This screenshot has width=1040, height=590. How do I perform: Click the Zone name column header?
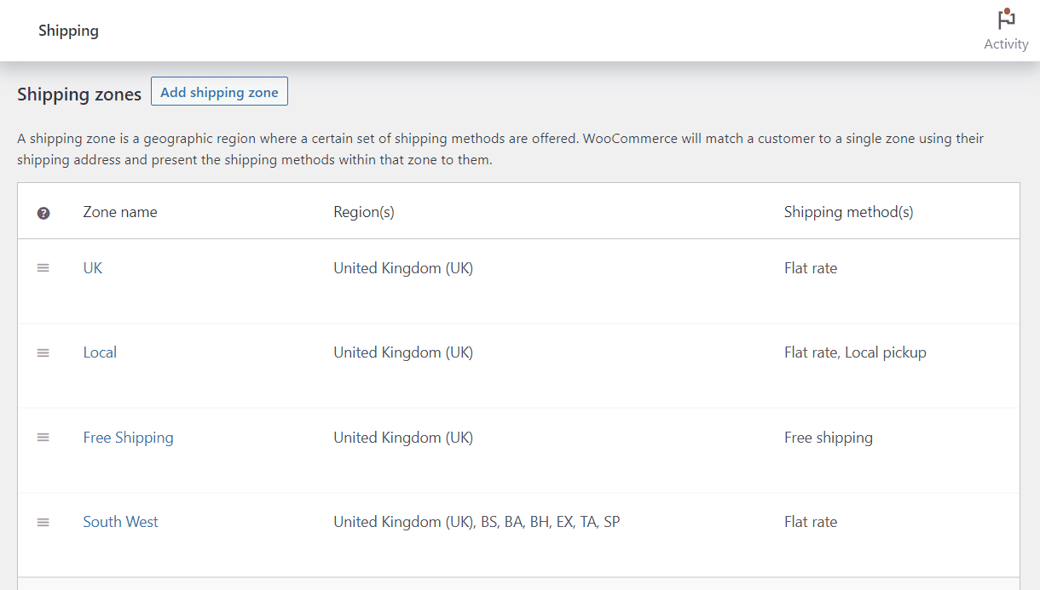119,211
